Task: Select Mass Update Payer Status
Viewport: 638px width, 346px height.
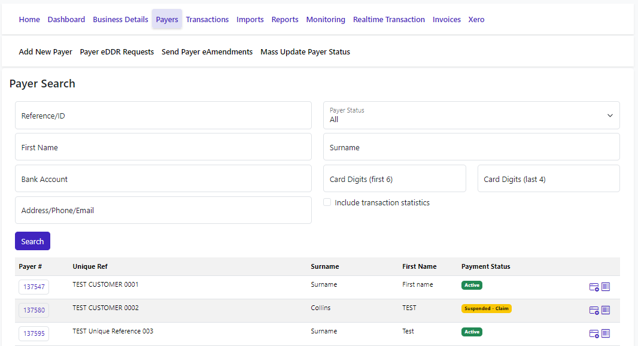Action: 305,51
